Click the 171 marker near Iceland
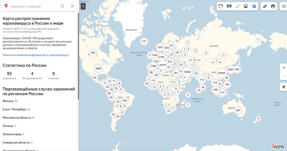 (144, 41)
